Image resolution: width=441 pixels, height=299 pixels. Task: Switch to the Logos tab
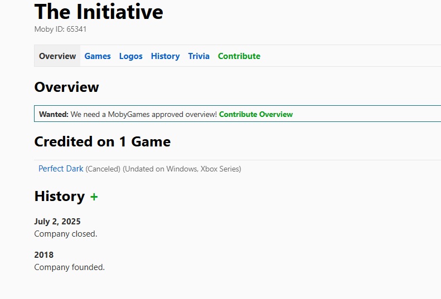pyautogui.click(x=131, y=56)
